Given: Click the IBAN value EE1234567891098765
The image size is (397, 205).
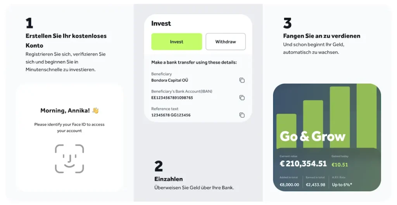Looking at the screenshot, I should tap(172, 98).
